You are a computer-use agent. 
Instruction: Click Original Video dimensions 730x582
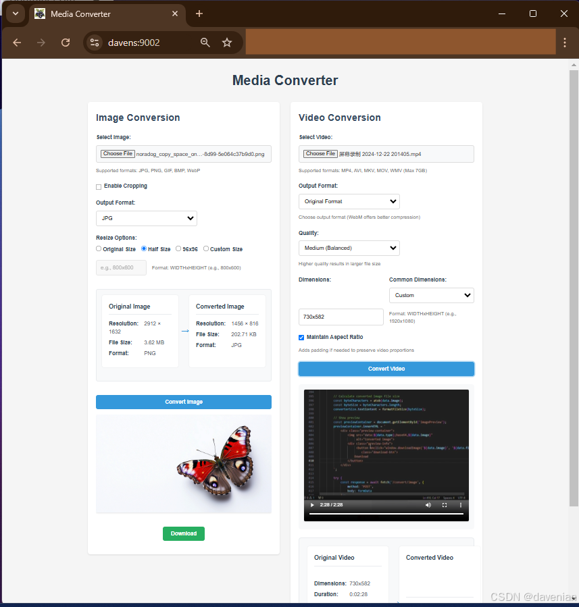[360, 583]
